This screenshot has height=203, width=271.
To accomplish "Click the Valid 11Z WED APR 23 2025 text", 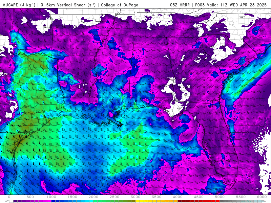I will tap(237, 5).
